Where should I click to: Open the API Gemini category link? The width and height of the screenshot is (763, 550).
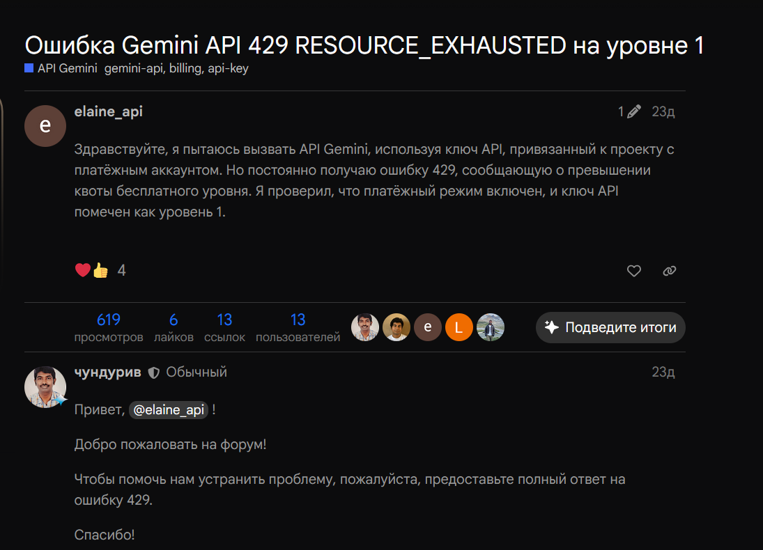[67, 68]
